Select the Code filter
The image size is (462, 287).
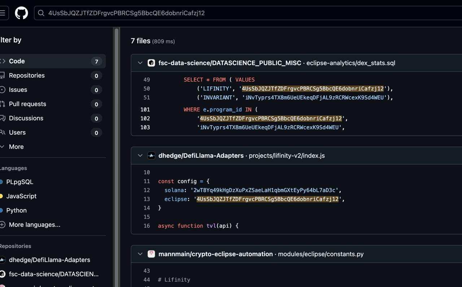point(53,61)
